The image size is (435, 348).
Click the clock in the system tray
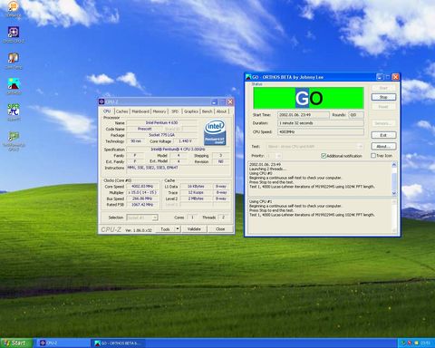(425, 343)
